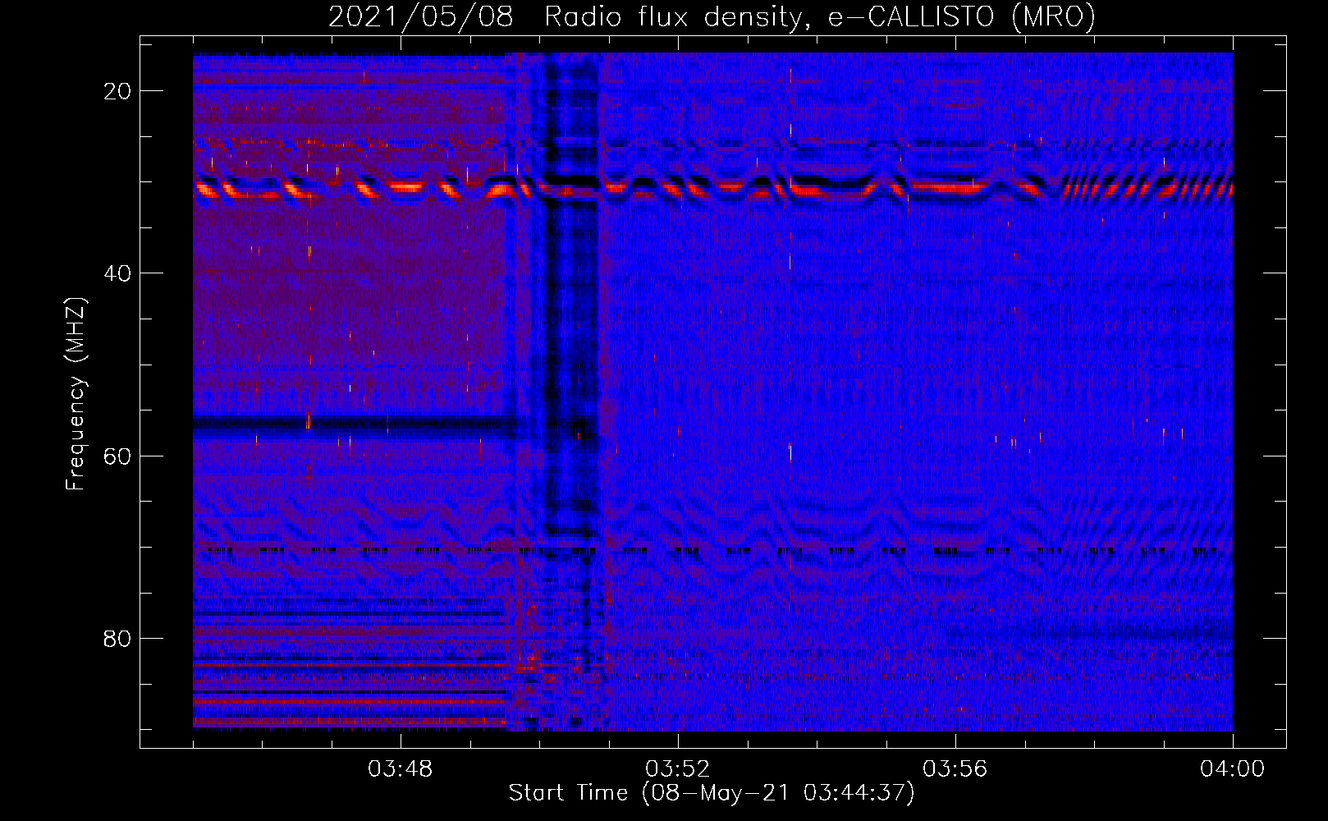Click the '03:48' time tick label

pyautogui.click(x=400, y=769)
